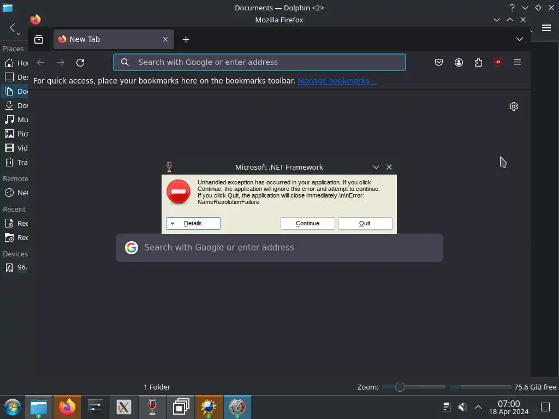This screenshot has width=559, height=419.
Task: Go forward in Firefox navigation
Action: (x=61, y=62)
